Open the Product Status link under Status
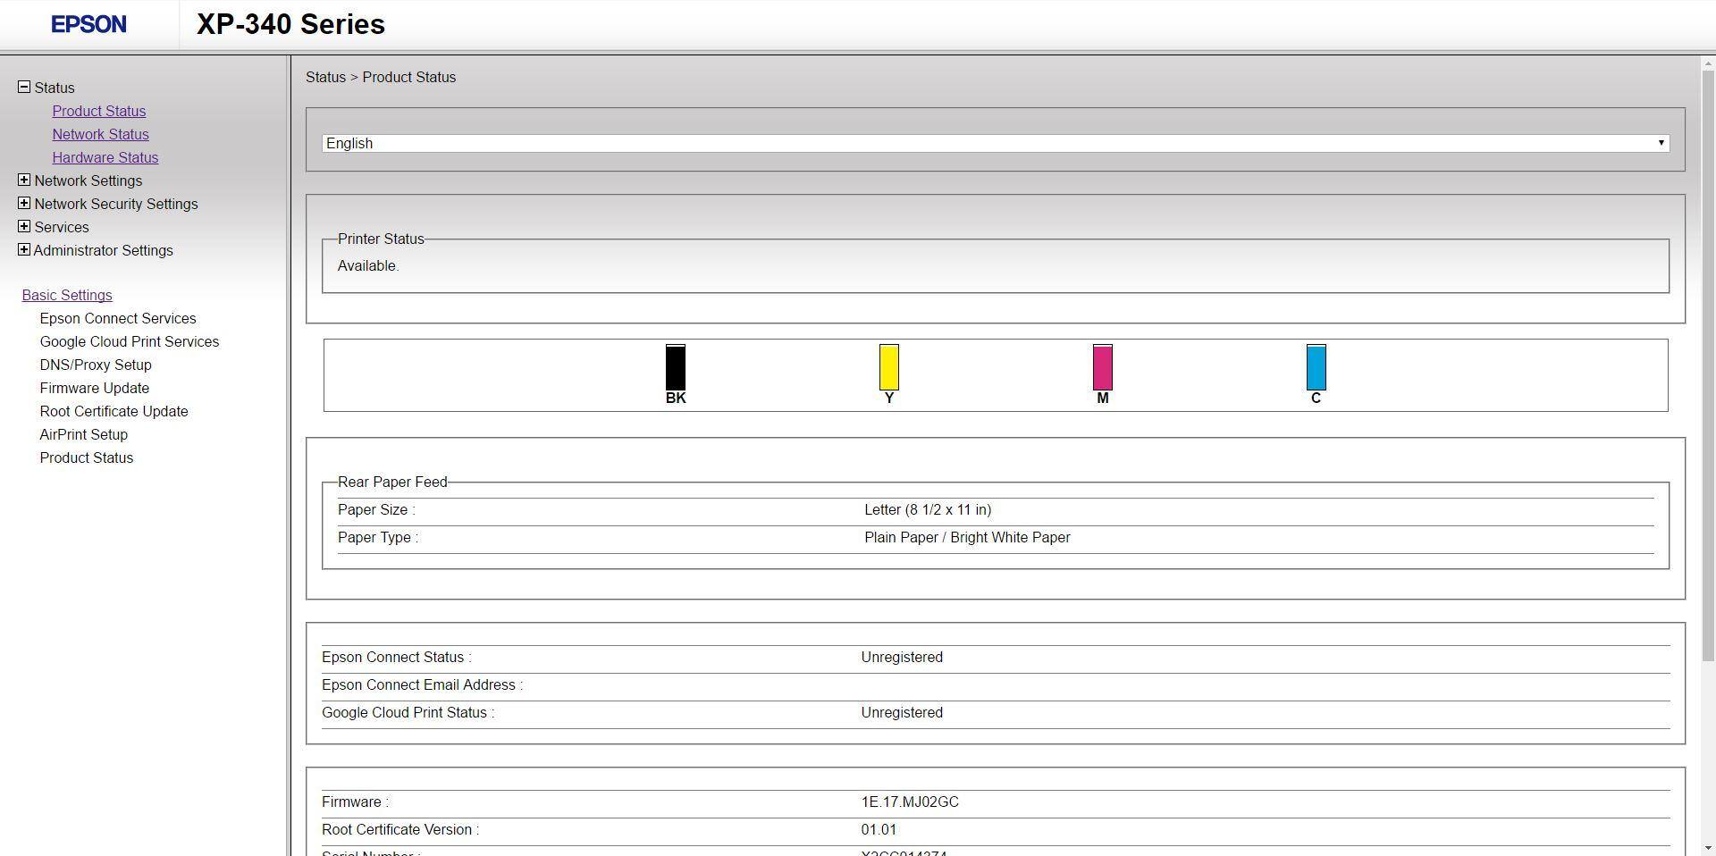 (98, 111)
